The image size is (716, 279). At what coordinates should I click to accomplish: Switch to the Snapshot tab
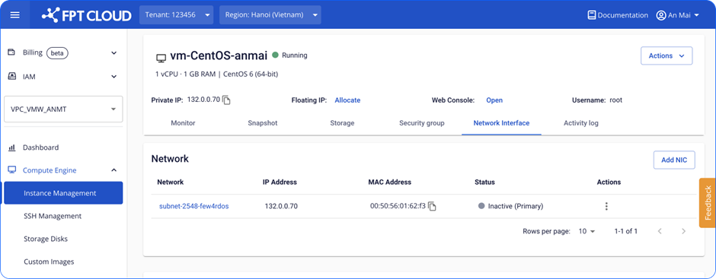(263, 123)
